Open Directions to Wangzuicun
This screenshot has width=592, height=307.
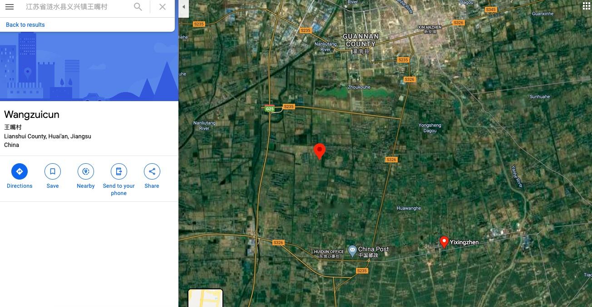(20, 176)
